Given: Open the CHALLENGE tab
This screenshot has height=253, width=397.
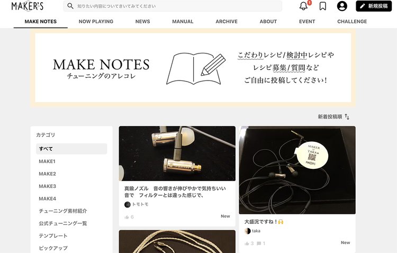Looking at the screenshot, I should pos(352,22).
